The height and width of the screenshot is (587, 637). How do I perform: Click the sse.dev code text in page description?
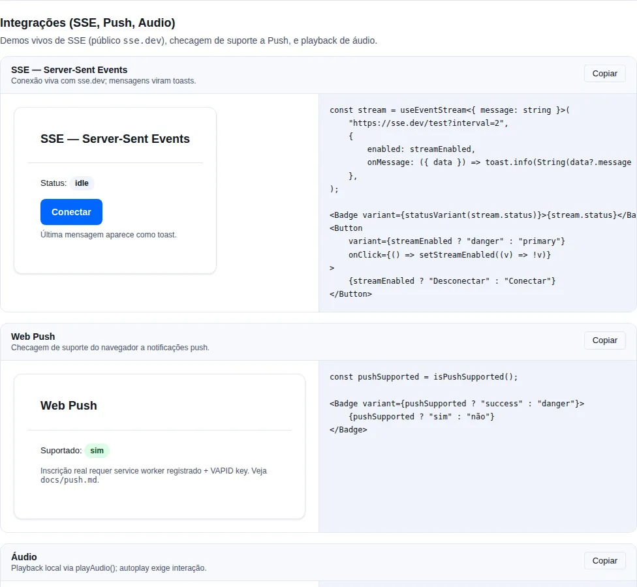142,40
